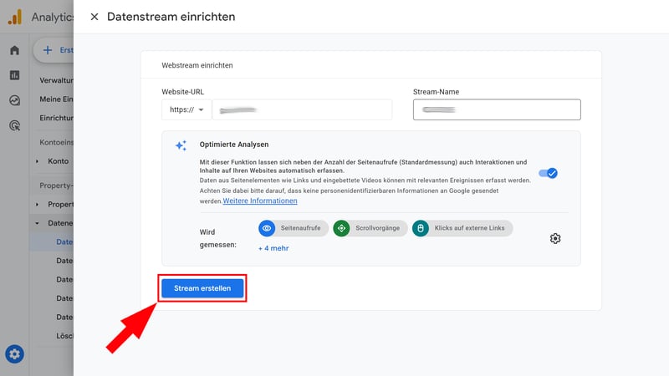
Task: Close the Datenstream einrichten panel
Action: 94,17
